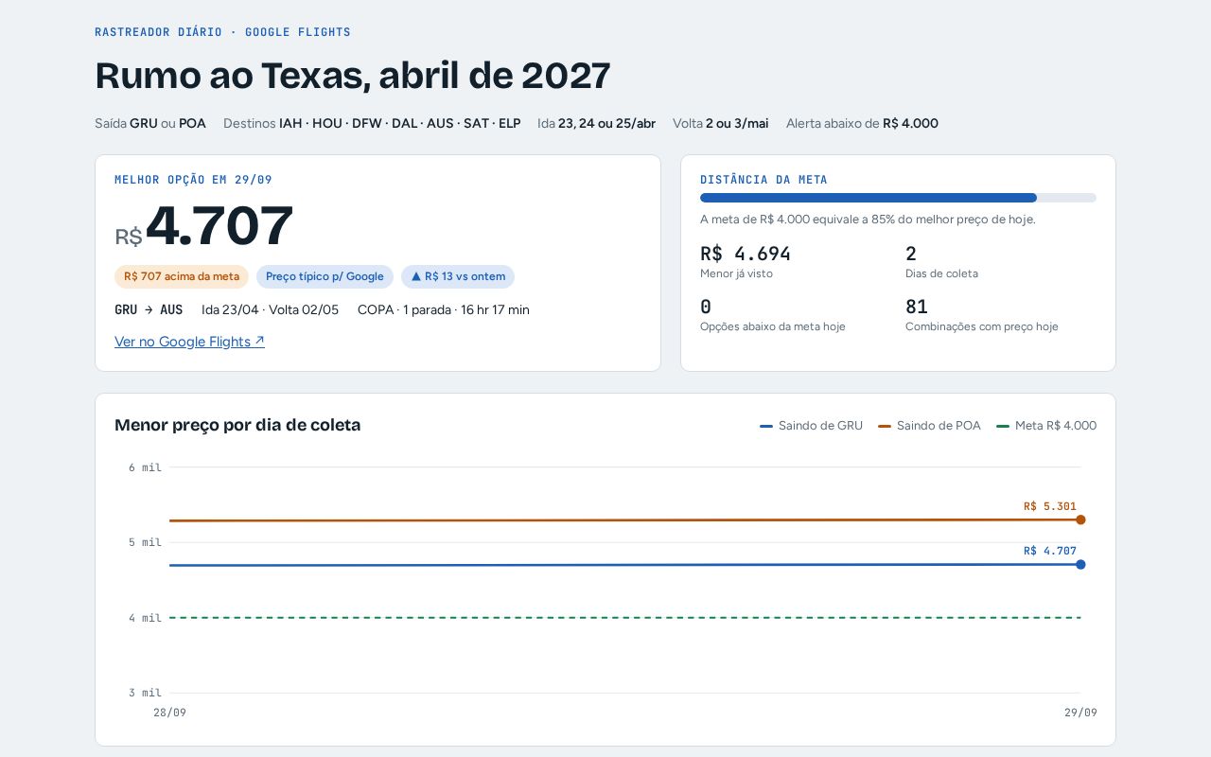
Task: Click the 'Saindo de GRU' legend entry
Action: click(x=812, y=426)
